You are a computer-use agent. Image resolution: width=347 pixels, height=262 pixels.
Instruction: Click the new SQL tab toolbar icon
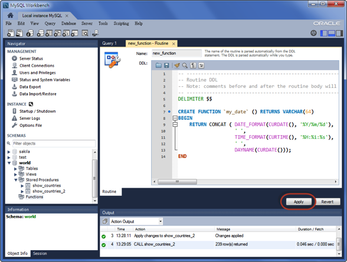[x=11, y=33]
